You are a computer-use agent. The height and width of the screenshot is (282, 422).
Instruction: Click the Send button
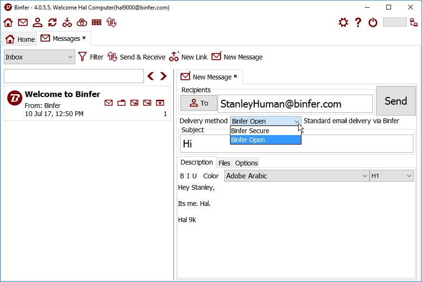(396, 101)
